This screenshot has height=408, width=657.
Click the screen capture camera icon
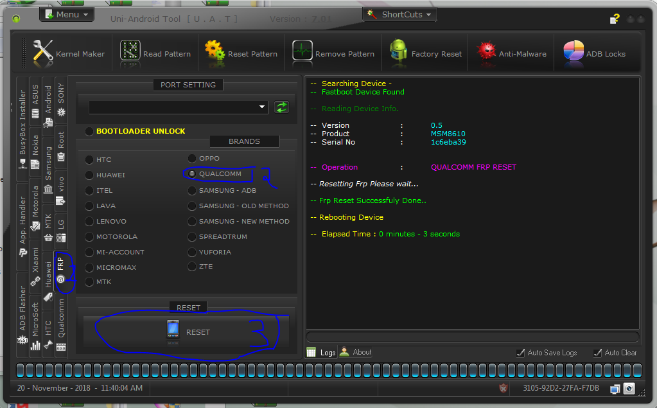[629, 388]
